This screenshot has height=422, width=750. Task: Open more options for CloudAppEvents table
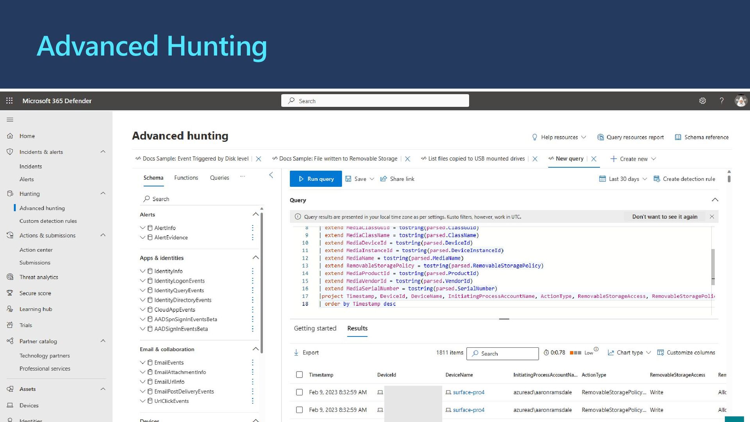tap(253, 309)
